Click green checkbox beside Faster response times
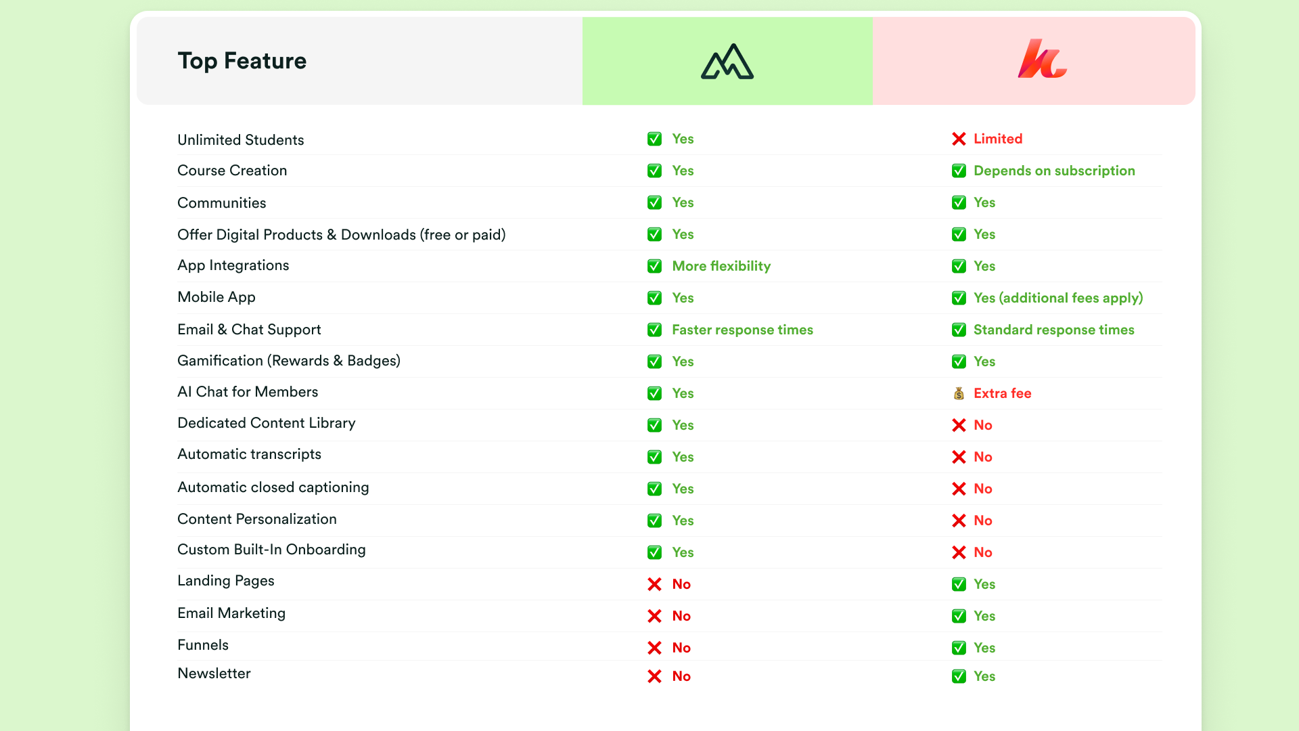 (654, 330)
